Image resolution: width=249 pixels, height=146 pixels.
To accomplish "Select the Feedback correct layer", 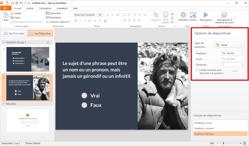I will coord(221,123).
